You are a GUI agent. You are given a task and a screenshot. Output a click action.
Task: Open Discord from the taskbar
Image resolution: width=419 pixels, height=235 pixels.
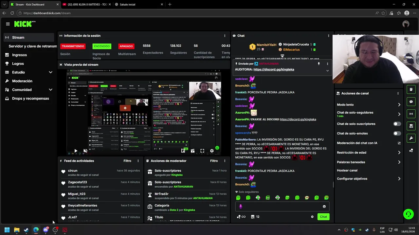coord(46,230)
